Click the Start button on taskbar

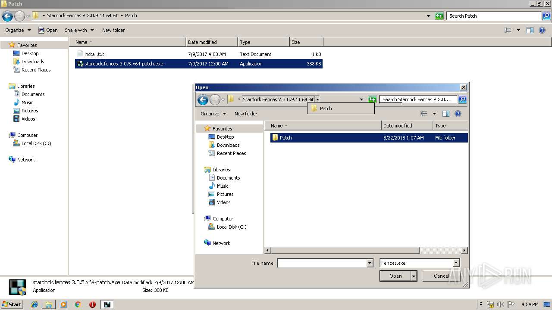(12, 304)
